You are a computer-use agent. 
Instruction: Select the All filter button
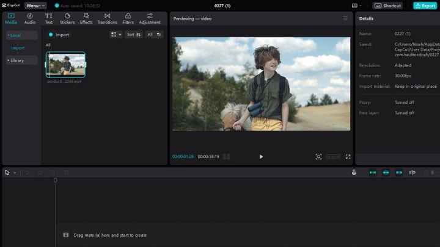(150, 34)
